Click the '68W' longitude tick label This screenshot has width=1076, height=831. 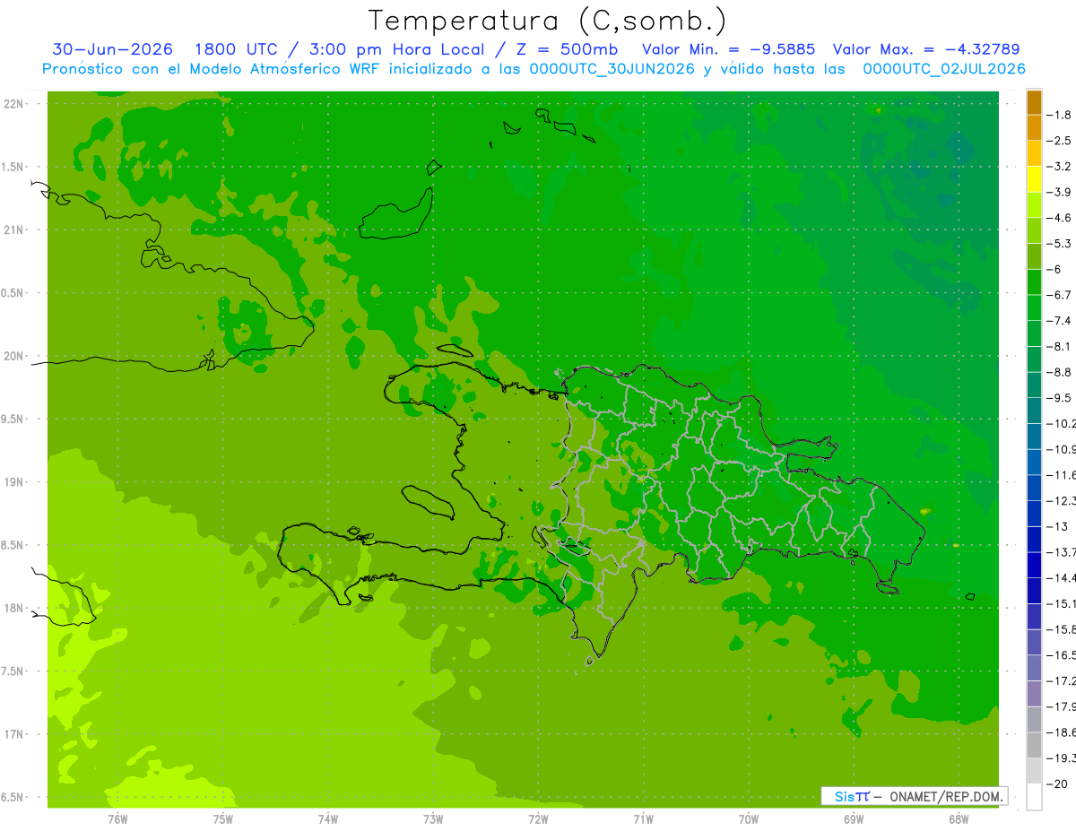click(959, 819)
